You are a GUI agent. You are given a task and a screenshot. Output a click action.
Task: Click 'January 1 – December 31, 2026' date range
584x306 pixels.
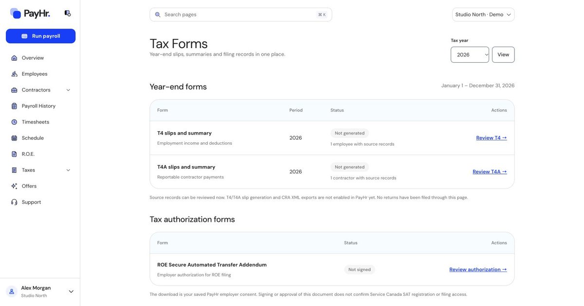point(478,85)
